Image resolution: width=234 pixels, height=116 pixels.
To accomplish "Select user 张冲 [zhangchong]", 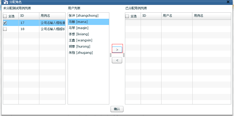I will tap(84, 16).
